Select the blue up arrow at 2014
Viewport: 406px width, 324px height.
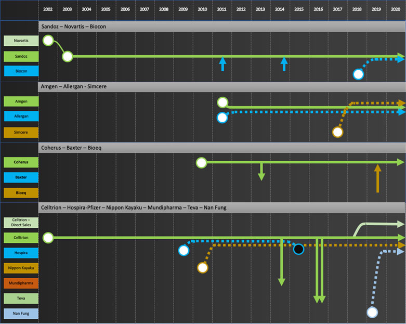click(284, 64)
